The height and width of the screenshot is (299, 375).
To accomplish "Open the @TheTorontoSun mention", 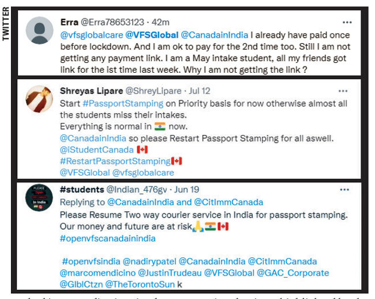I will coord(140,285).
